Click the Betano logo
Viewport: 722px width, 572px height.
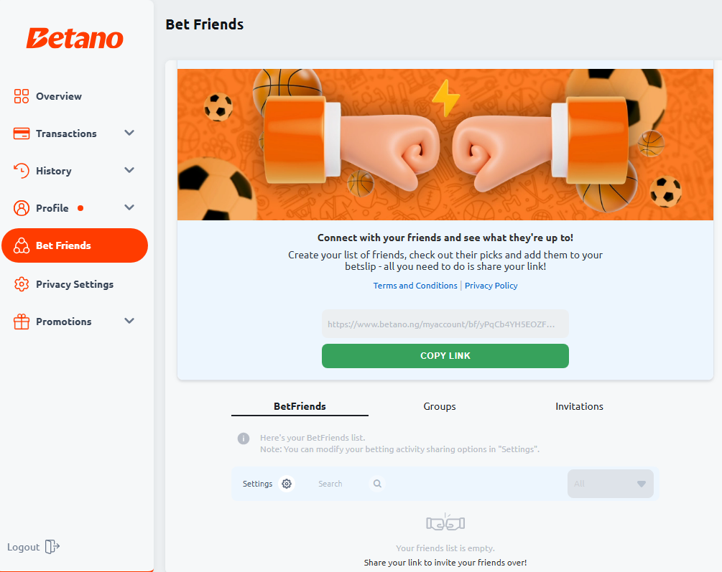click(x=75, y=39)
